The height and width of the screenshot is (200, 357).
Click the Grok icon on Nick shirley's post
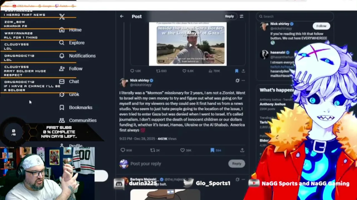coord(237,81)
